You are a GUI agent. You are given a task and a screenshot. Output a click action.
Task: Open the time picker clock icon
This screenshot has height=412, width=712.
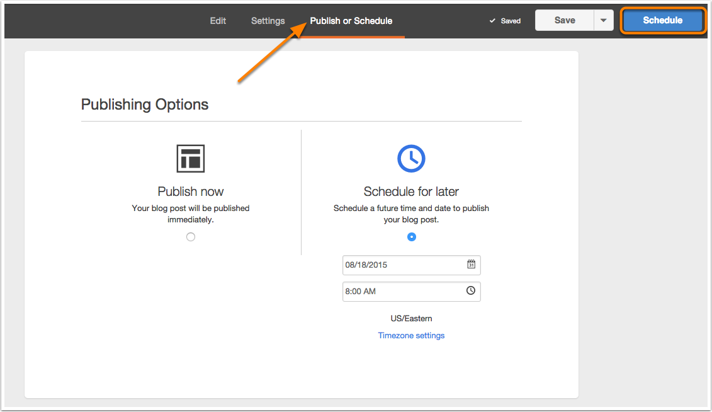tap(471, 290)
